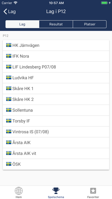Tap Swedish flag beside ÖSK
112x199 pixels.
pyautogui.click(x=9, y=164)
